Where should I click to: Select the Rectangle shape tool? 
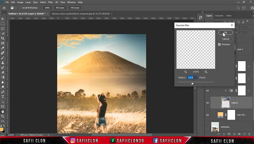(x=3, y=106)
